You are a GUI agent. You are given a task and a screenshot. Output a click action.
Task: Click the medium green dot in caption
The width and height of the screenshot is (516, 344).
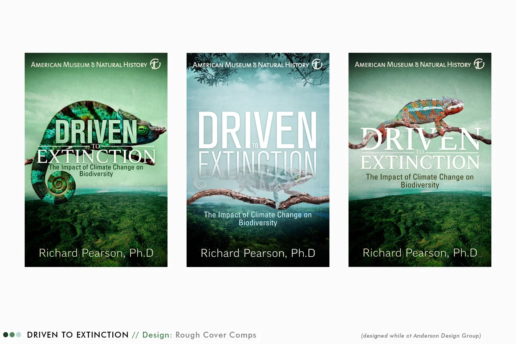click(x=12, y=335)
